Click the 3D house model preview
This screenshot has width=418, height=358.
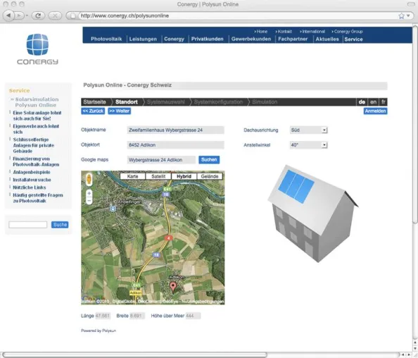coord(312,214)
